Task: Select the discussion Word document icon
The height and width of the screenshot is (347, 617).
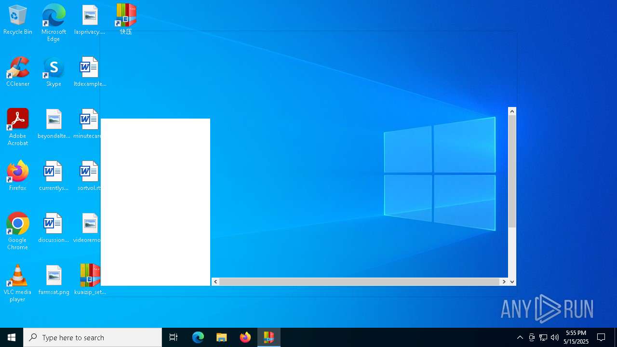Action: [x=54, y=227]
